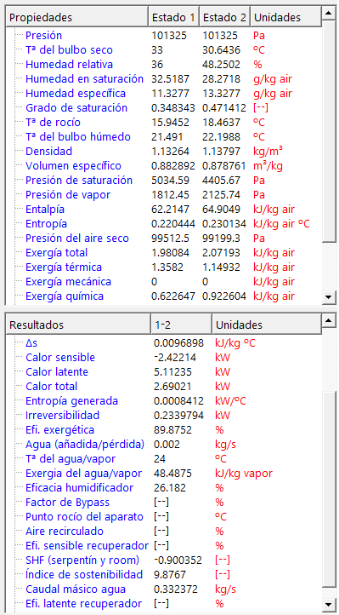
Task: Select the Humedad relativa property row
Action: pyautogui.click(x=163, y=65)
